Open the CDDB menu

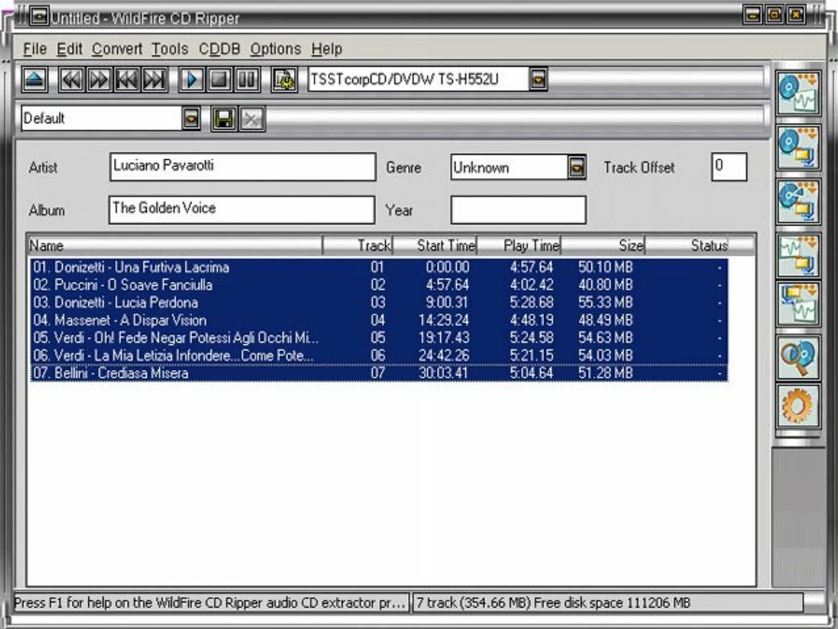point(219,50)
